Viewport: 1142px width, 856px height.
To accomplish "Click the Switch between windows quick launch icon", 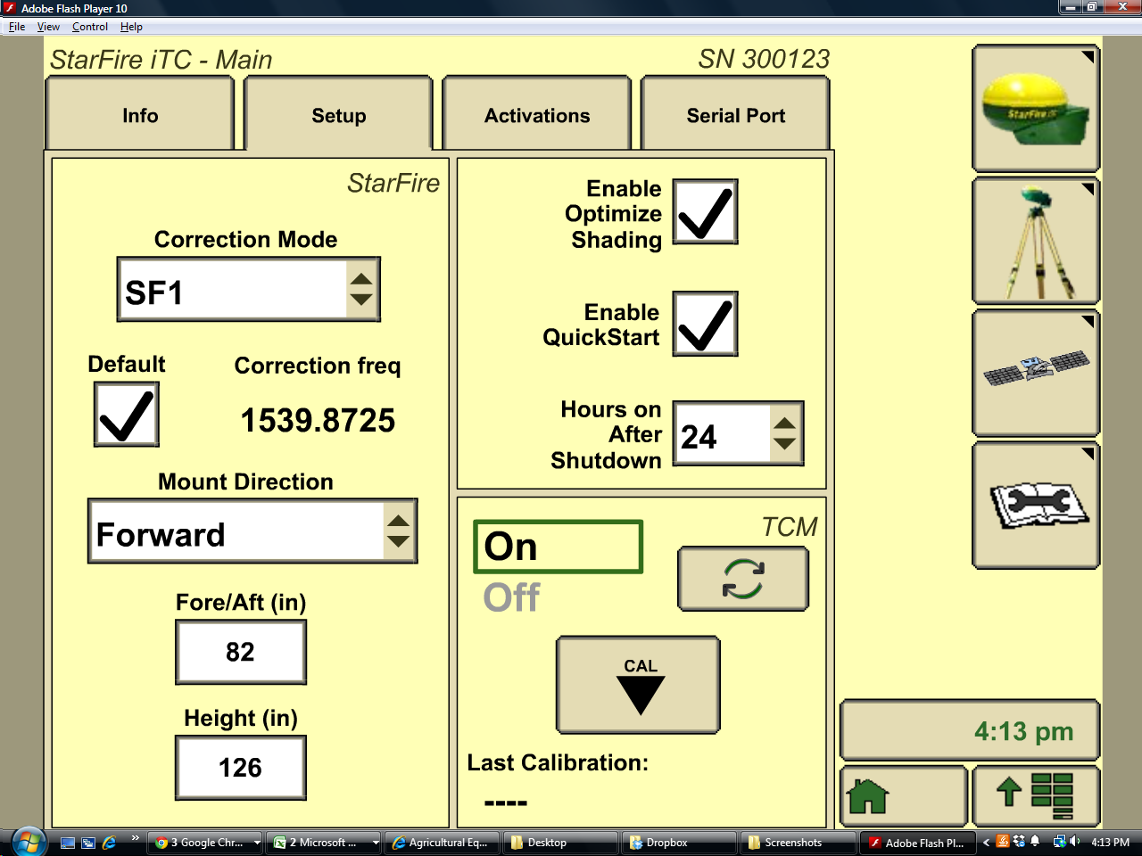I will [x=88, y=842].
